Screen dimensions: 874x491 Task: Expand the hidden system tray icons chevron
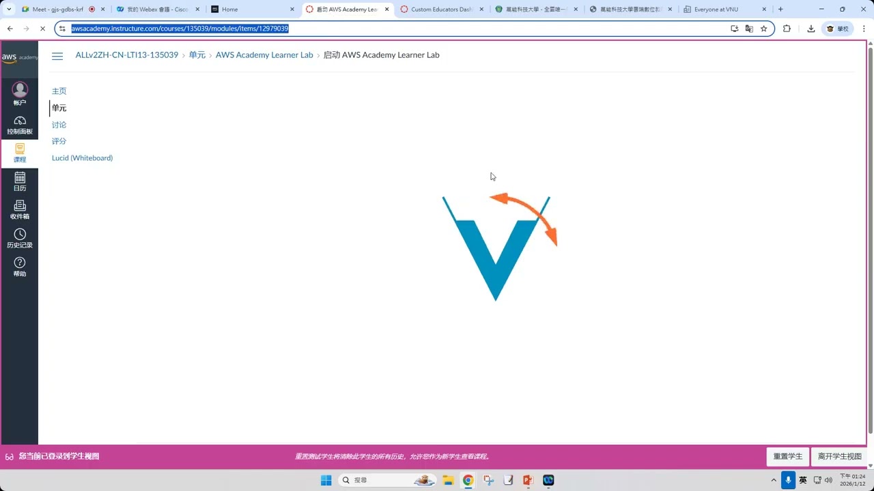[x=774, y=480]
